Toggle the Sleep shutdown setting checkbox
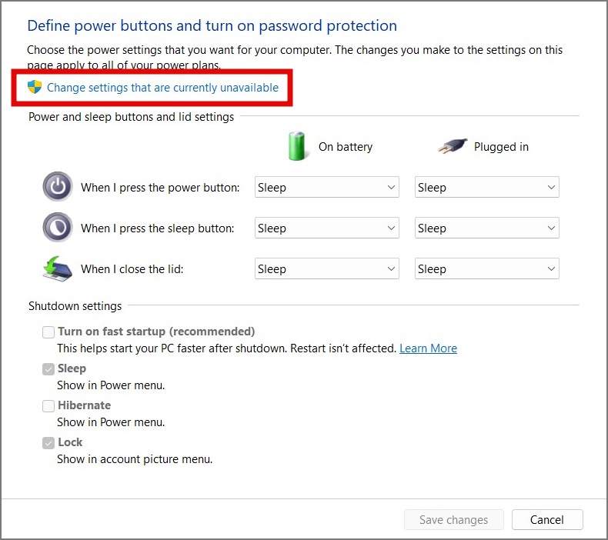 (48, 368)
